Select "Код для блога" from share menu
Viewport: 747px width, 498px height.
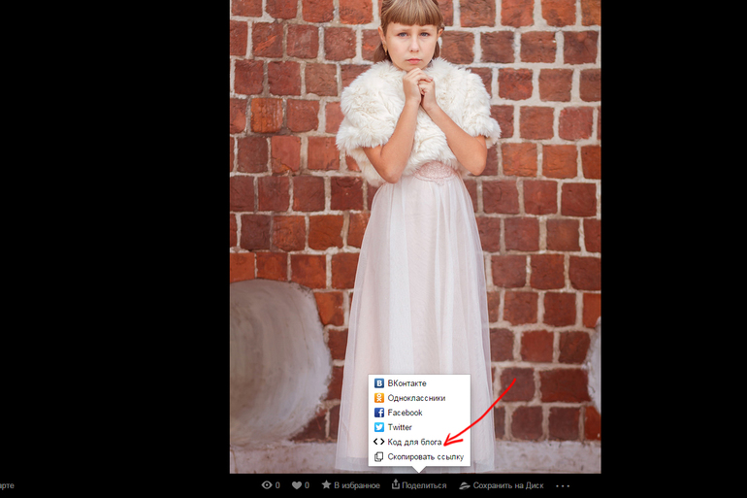pos(414,442)
